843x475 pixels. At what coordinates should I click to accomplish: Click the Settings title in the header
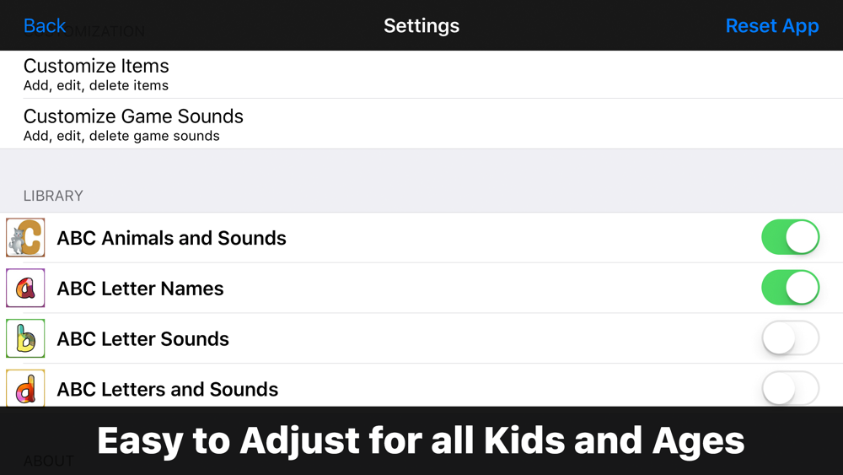[421, 26]
